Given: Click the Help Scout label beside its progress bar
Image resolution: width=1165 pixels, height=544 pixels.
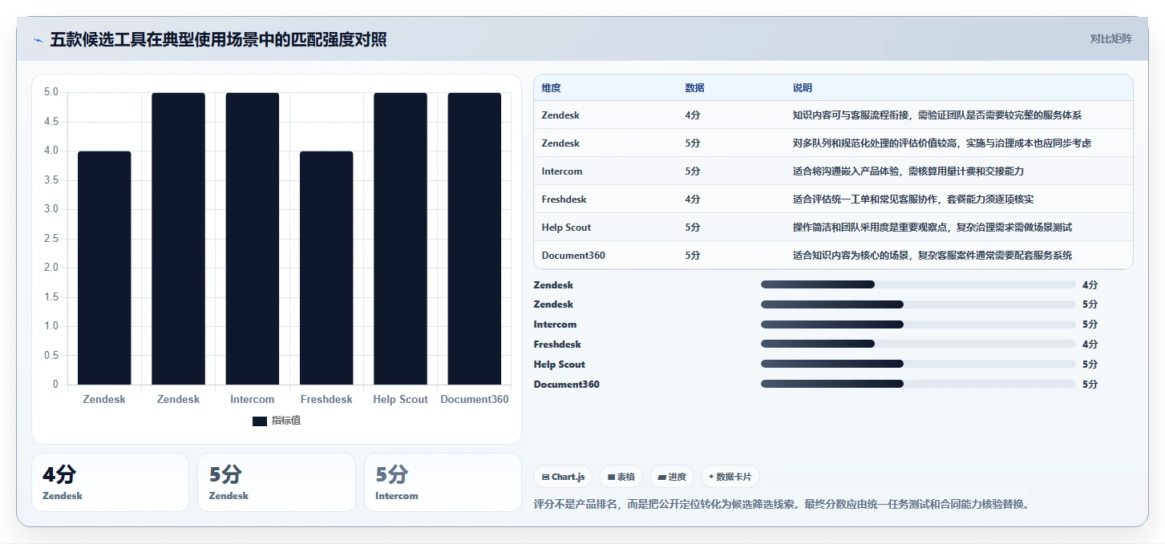Looking at the screenshot, I should (559, 365).
